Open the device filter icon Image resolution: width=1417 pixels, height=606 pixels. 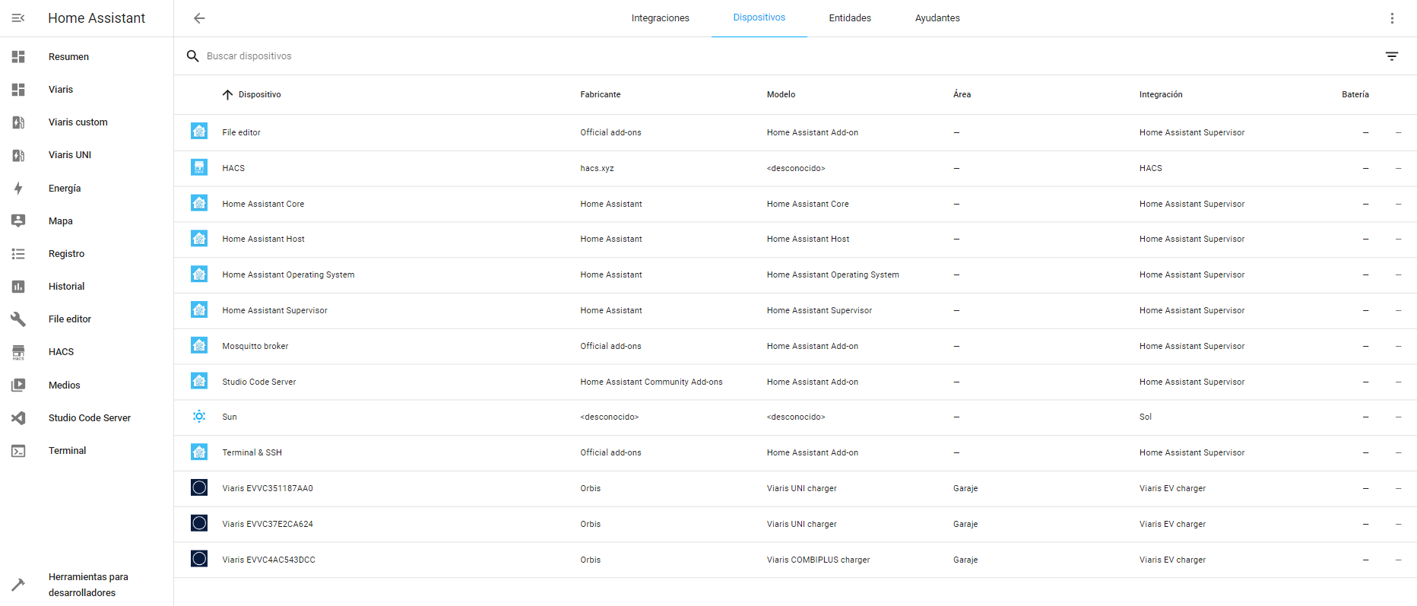(1392, 56)
